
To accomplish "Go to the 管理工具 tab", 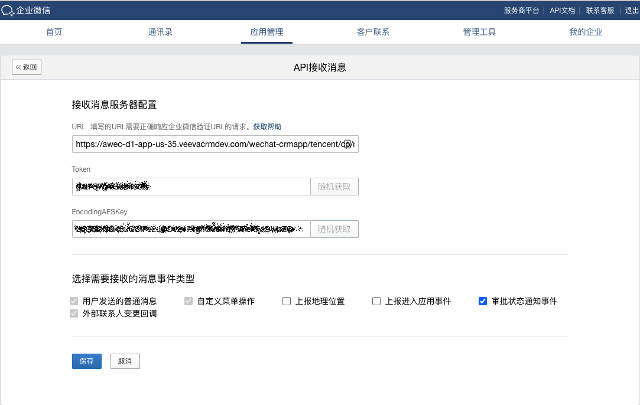I will [x=479, y=32].
